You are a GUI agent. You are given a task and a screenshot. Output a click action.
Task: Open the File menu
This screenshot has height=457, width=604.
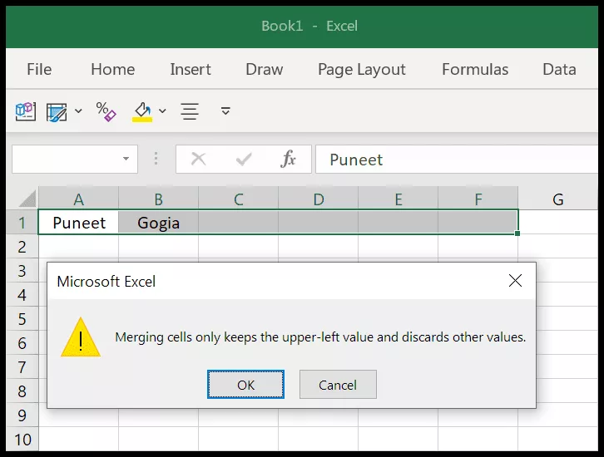tap(39, 69)
